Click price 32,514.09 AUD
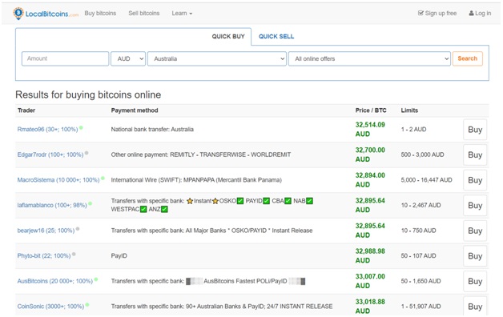 [x=370, y=129]
